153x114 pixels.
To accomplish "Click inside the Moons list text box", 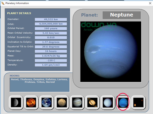I will coord(40,85).
